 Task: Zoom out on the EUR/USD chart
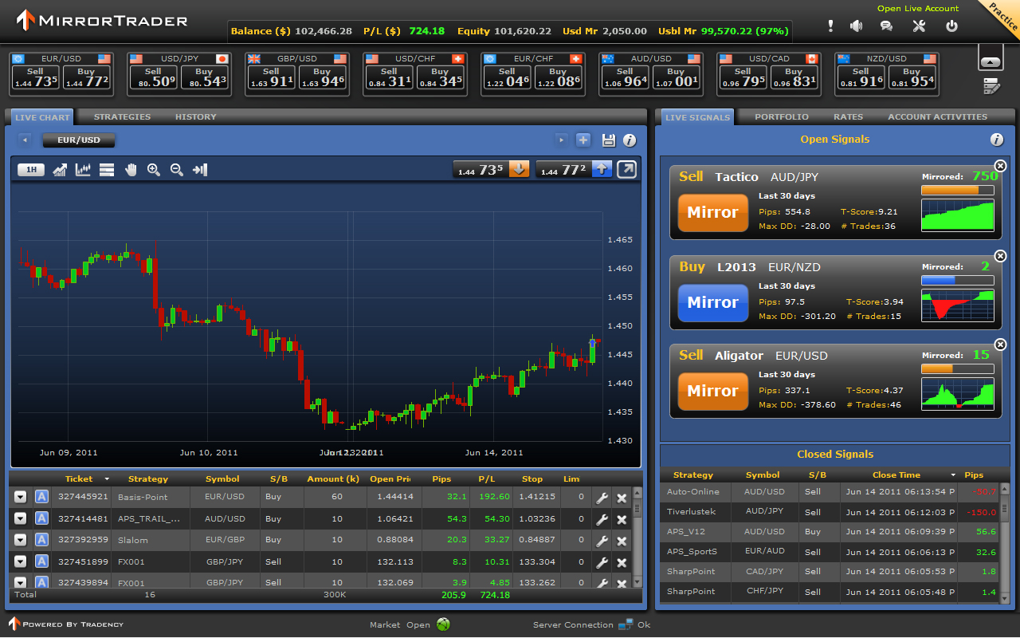pyautogui.click(x=177, y=170)
